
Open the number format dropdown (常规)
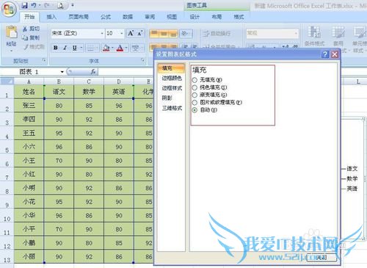(296, 33)
